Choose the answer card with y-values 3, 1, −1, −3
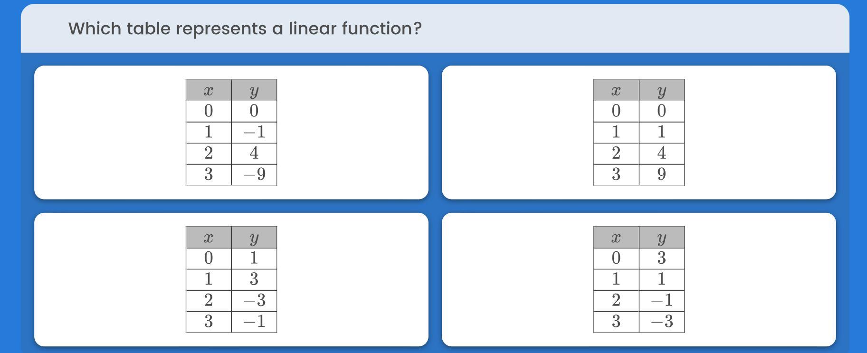The image size is (867, 353). pos(638,279)
